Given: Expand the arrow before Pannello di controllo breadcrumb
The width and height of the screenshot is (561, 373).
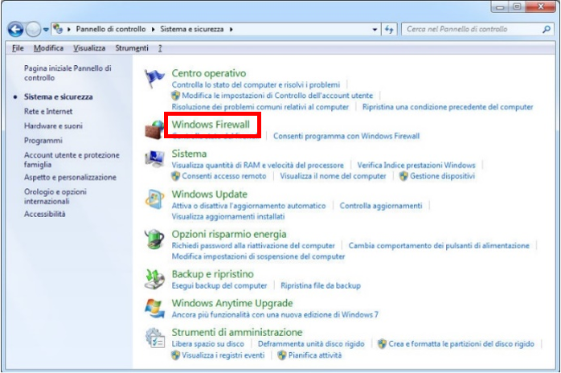Looking at the screenshot, I should [x=68, y=30].
